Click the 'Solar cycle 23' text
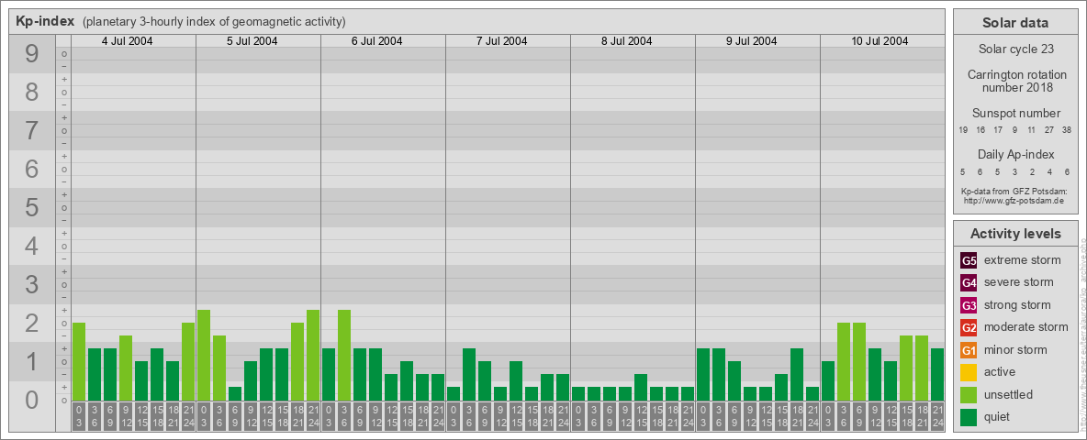 [1015, 49]
